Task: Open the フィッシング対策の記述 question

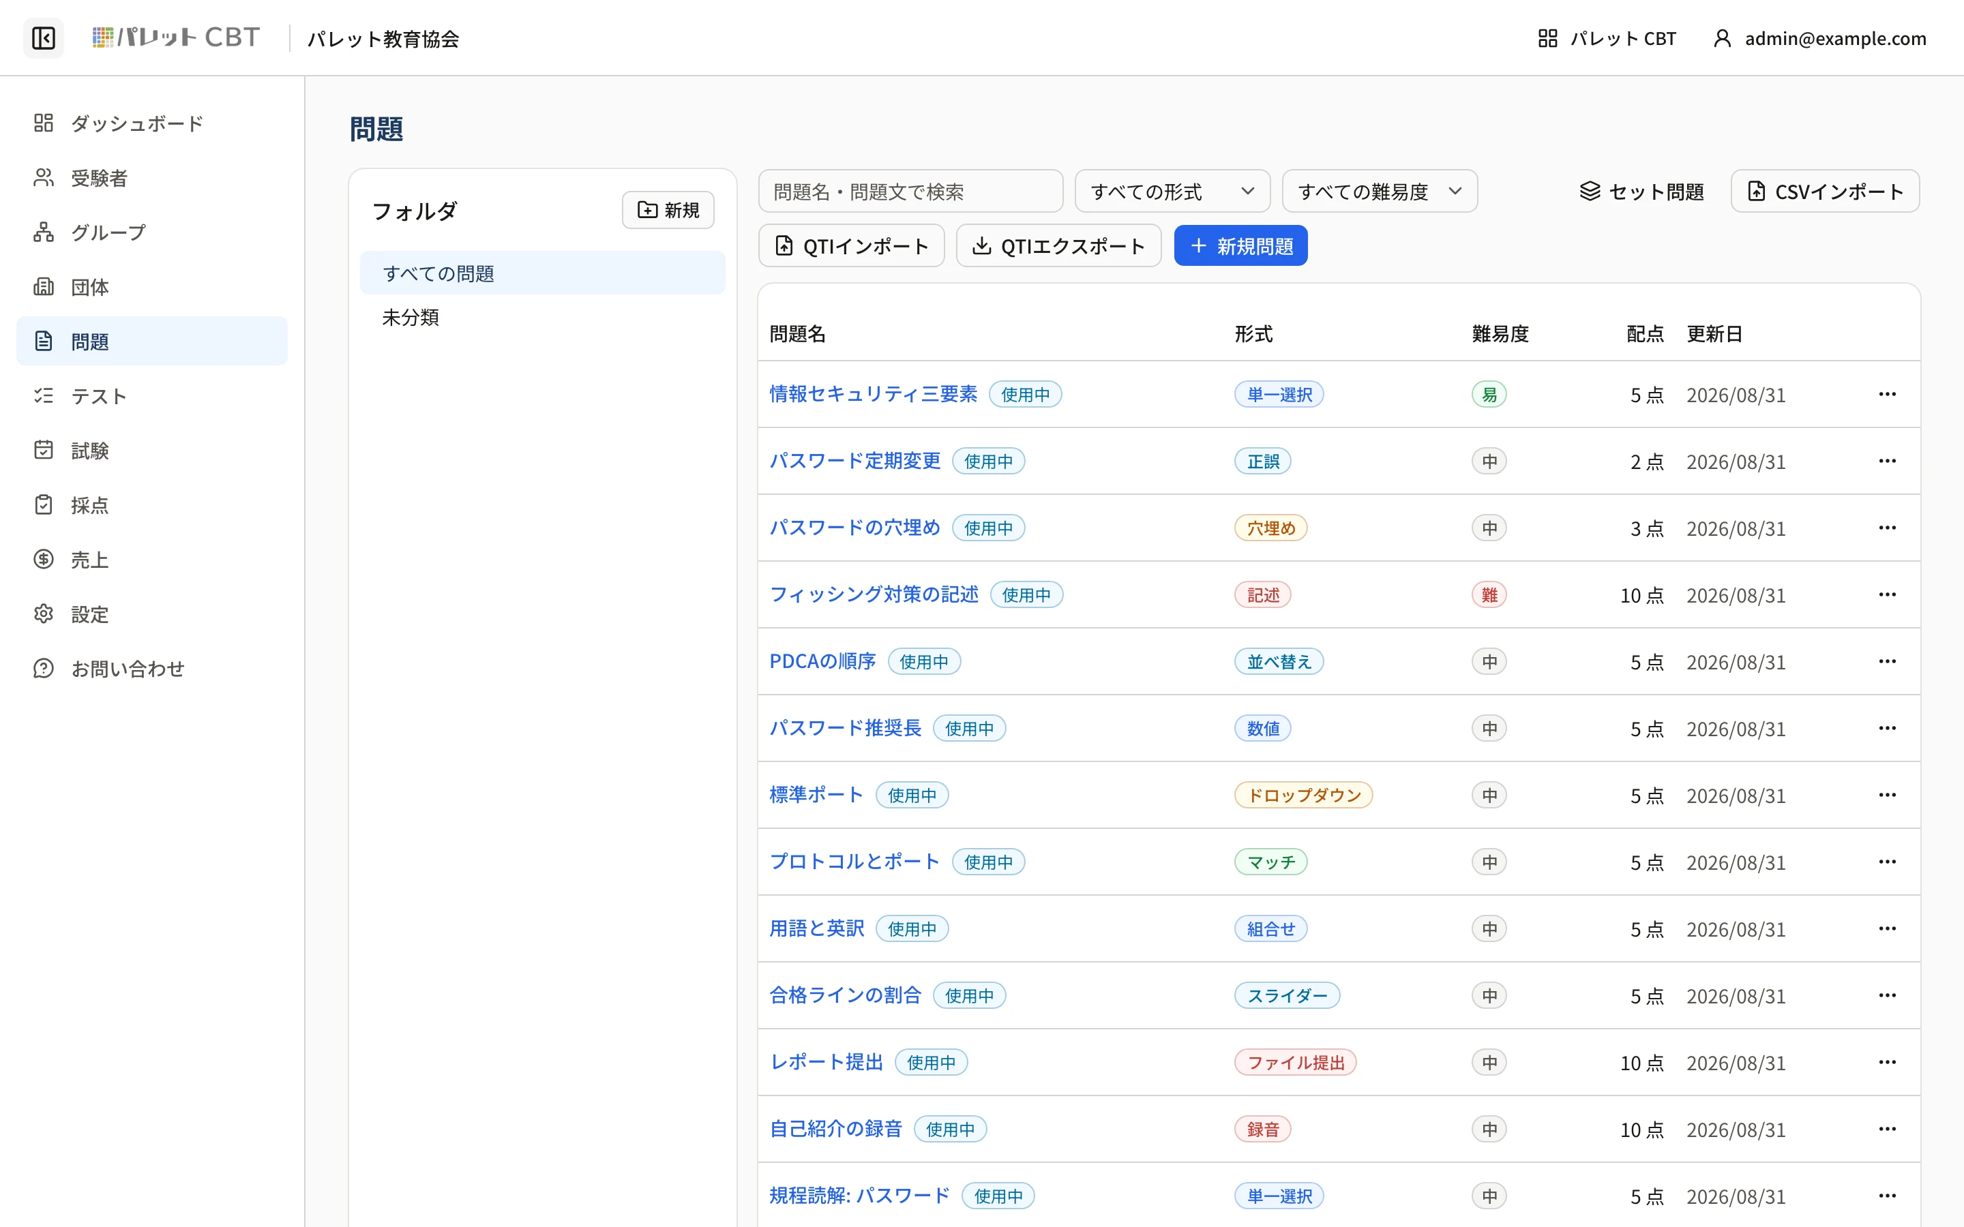Action: [874, 595]
